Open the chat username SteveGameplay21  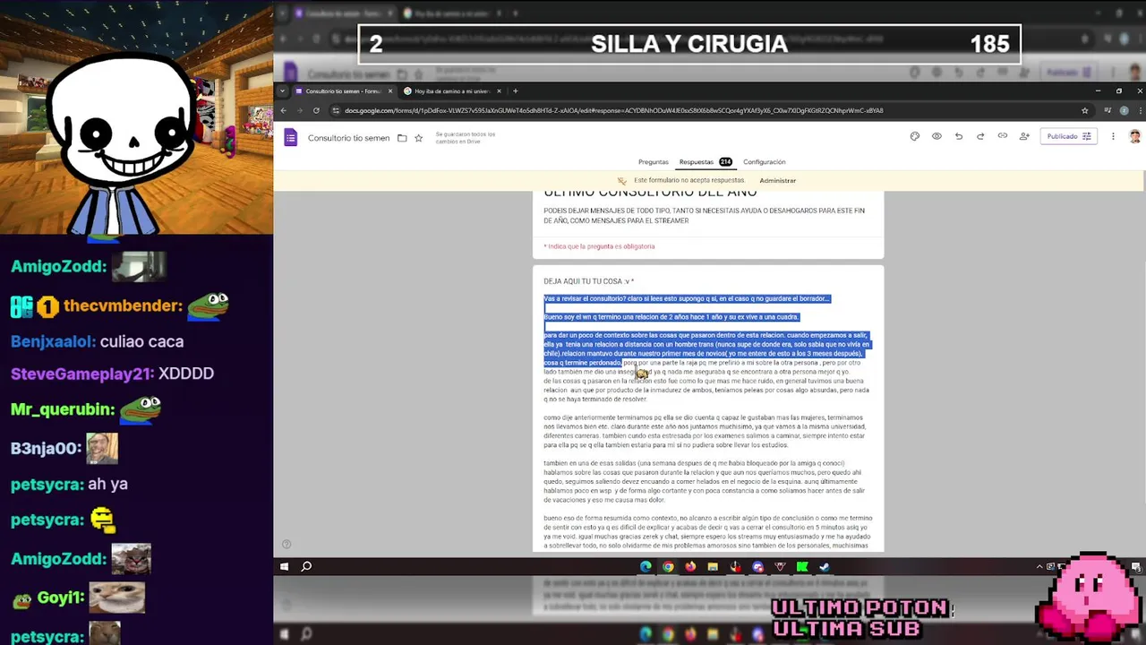pos(82,374)
